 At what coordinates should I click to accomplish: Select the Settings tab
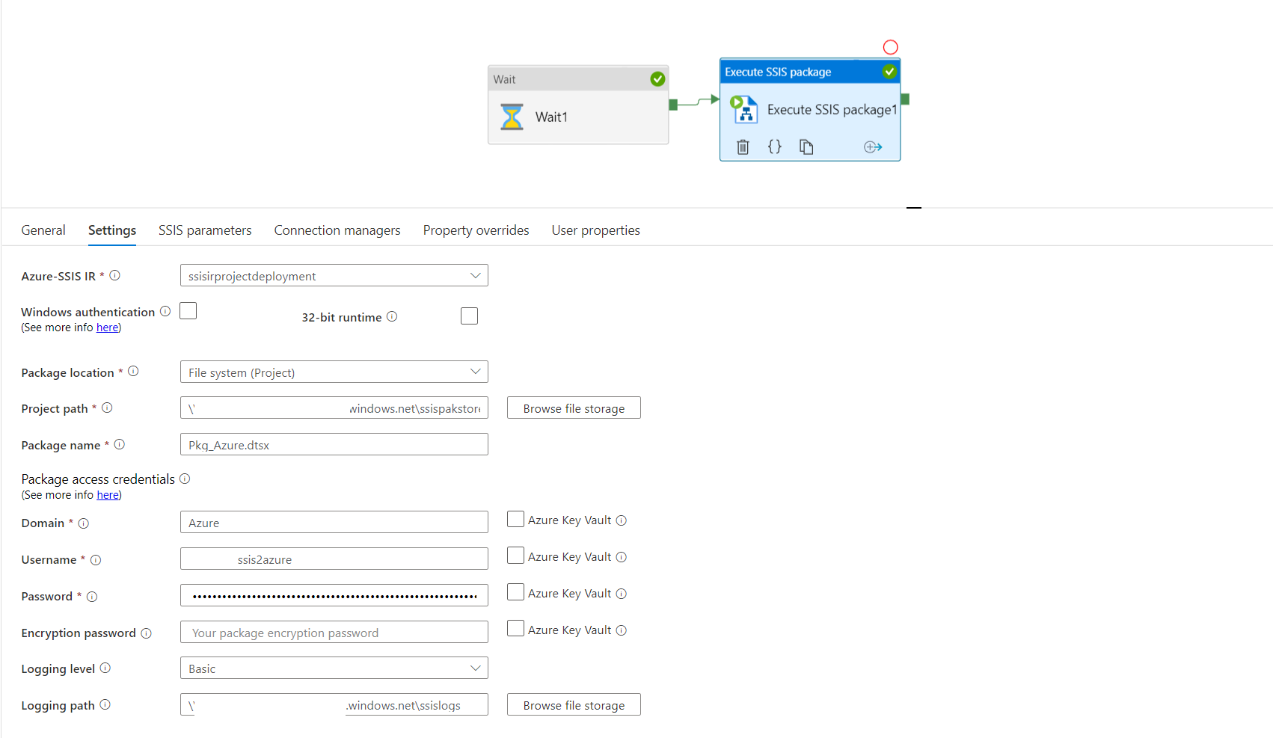(112, 230)
